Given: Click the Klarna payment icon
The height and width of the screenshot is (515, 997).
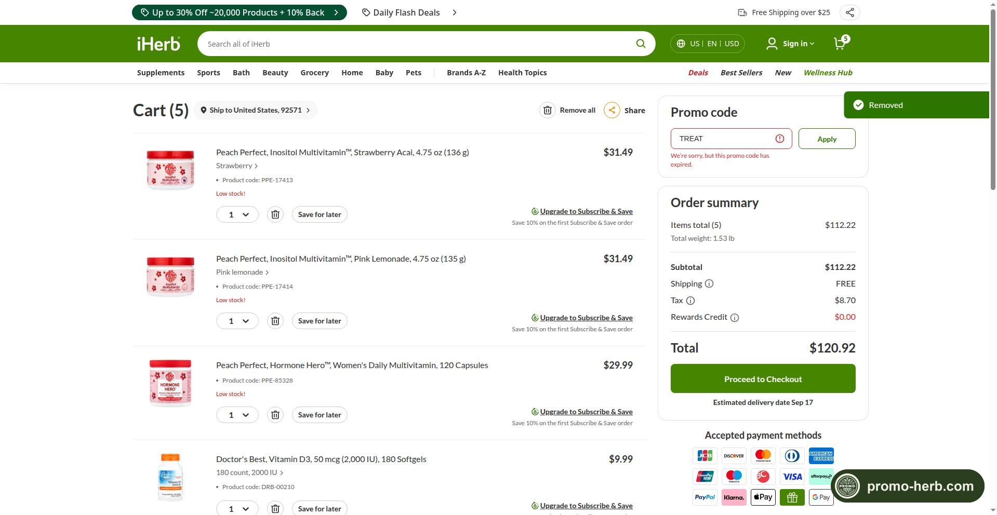Looking at the screenshot, I should coord(734,497).
